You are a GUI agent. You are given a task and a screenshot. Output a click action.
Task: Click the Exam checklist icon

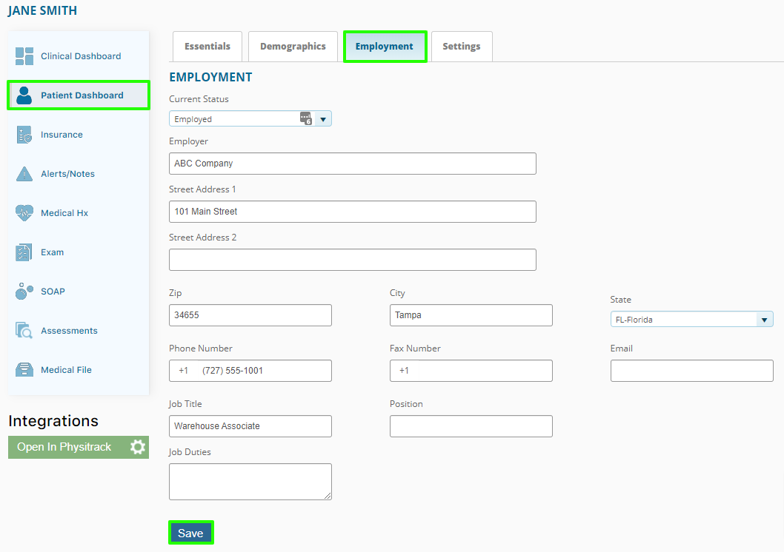click(x=24, y=252)
